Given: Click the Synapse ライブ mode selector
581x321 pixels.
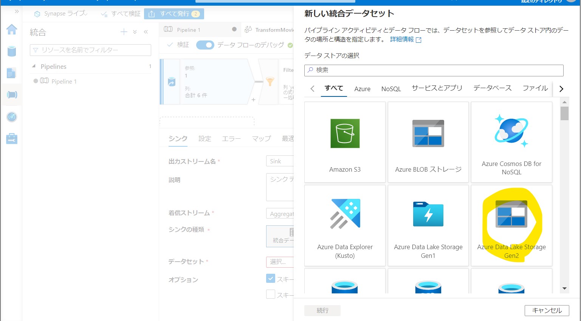Looking at the screenshot, I should tap(61, 14).
